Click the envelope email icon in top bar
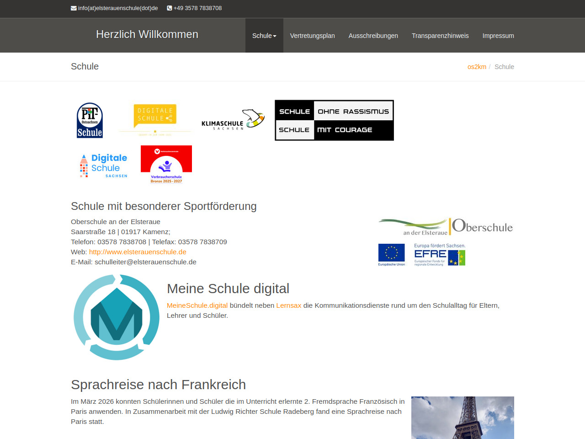Image resolution: width=585 pixels, height=439 pixels. click(74, 8)
